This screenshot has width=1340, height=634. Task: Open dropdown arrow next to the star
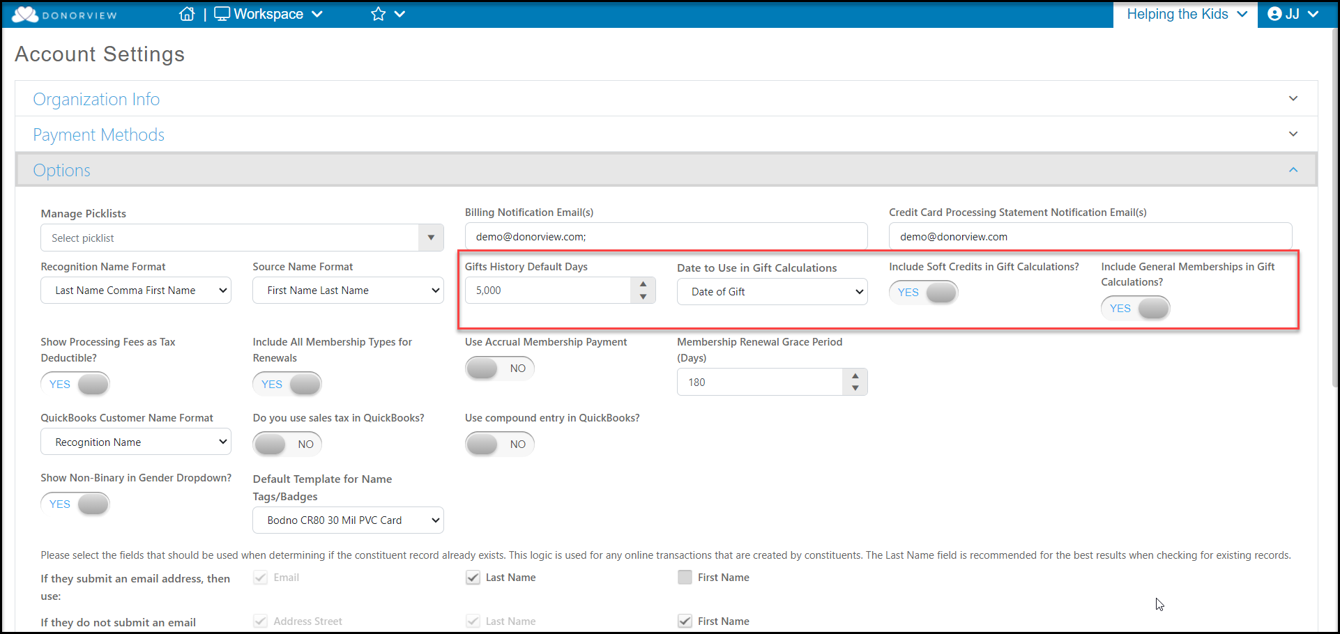click(399, 14)
